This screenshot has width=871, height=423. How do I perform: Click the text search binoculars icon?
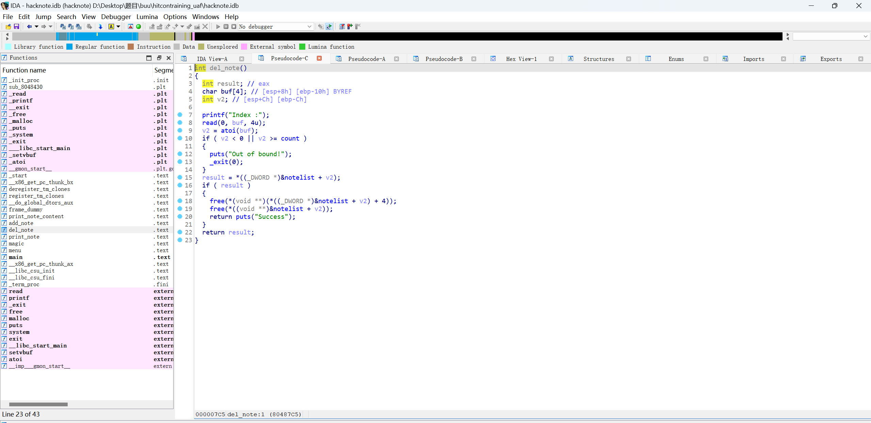coord(71,27)
